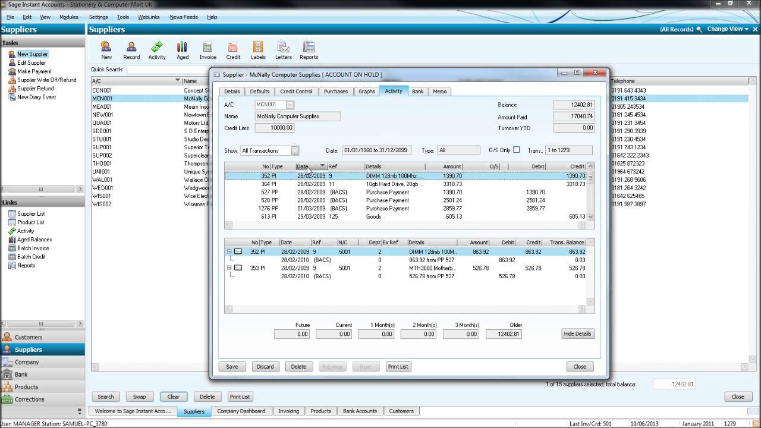761x428 pixels.
Task: Open the Activity link in Links pane
Action: (x=26, y=231)
